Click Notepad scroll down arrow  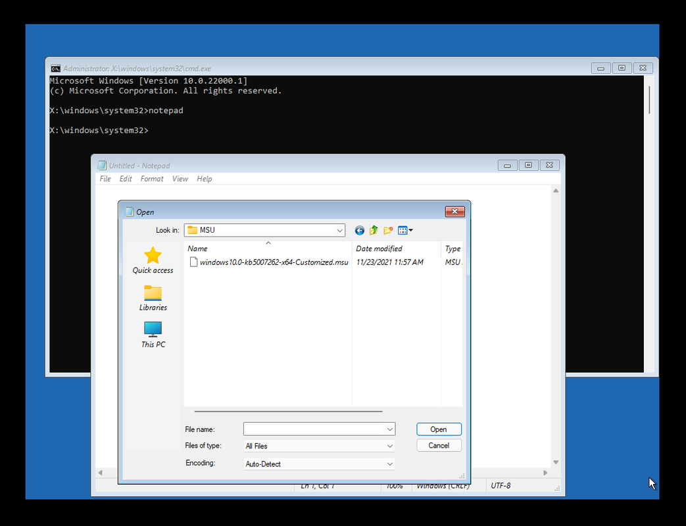click(556, 462)
